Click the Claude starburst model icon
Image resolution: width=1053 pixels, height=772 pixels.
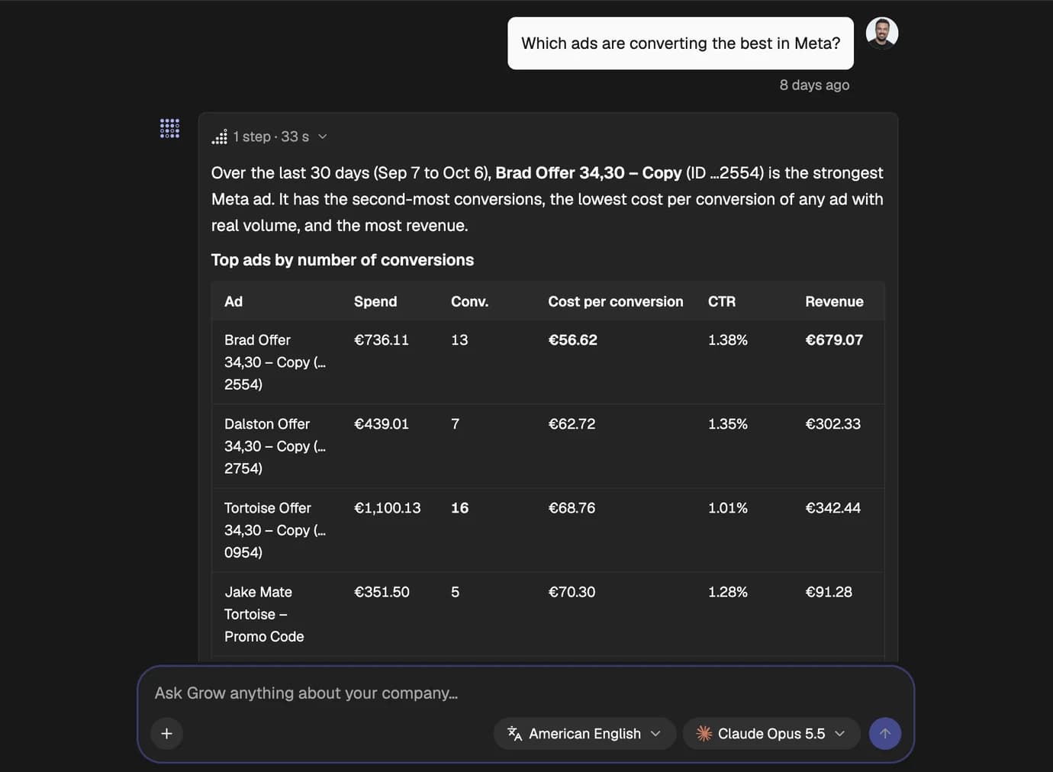[x=704, y=733]
